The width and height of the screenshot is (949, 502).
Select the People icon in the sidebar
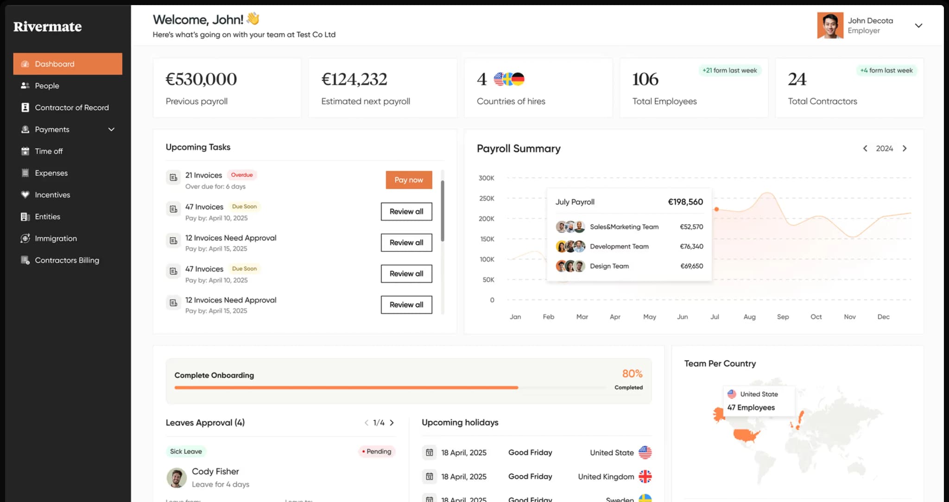pos(25,85)
